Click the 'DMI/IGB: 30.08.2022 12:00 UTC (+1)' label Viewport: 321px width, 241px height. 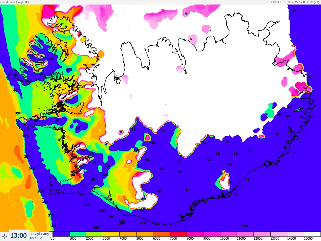pyautogui.click(x=295, y=2)
